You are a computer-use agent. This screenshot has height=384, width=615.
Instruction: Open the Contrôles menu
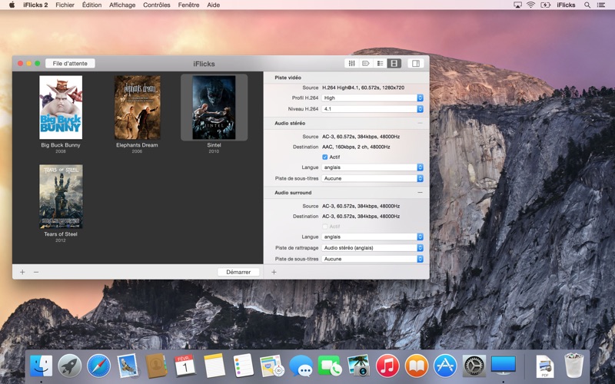pyautogui.click(x=157, y=5)
